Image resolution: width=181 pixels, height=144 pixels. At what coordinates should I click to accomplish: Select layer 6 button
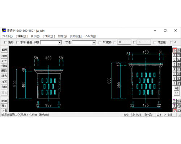click(x=174, y=78)
